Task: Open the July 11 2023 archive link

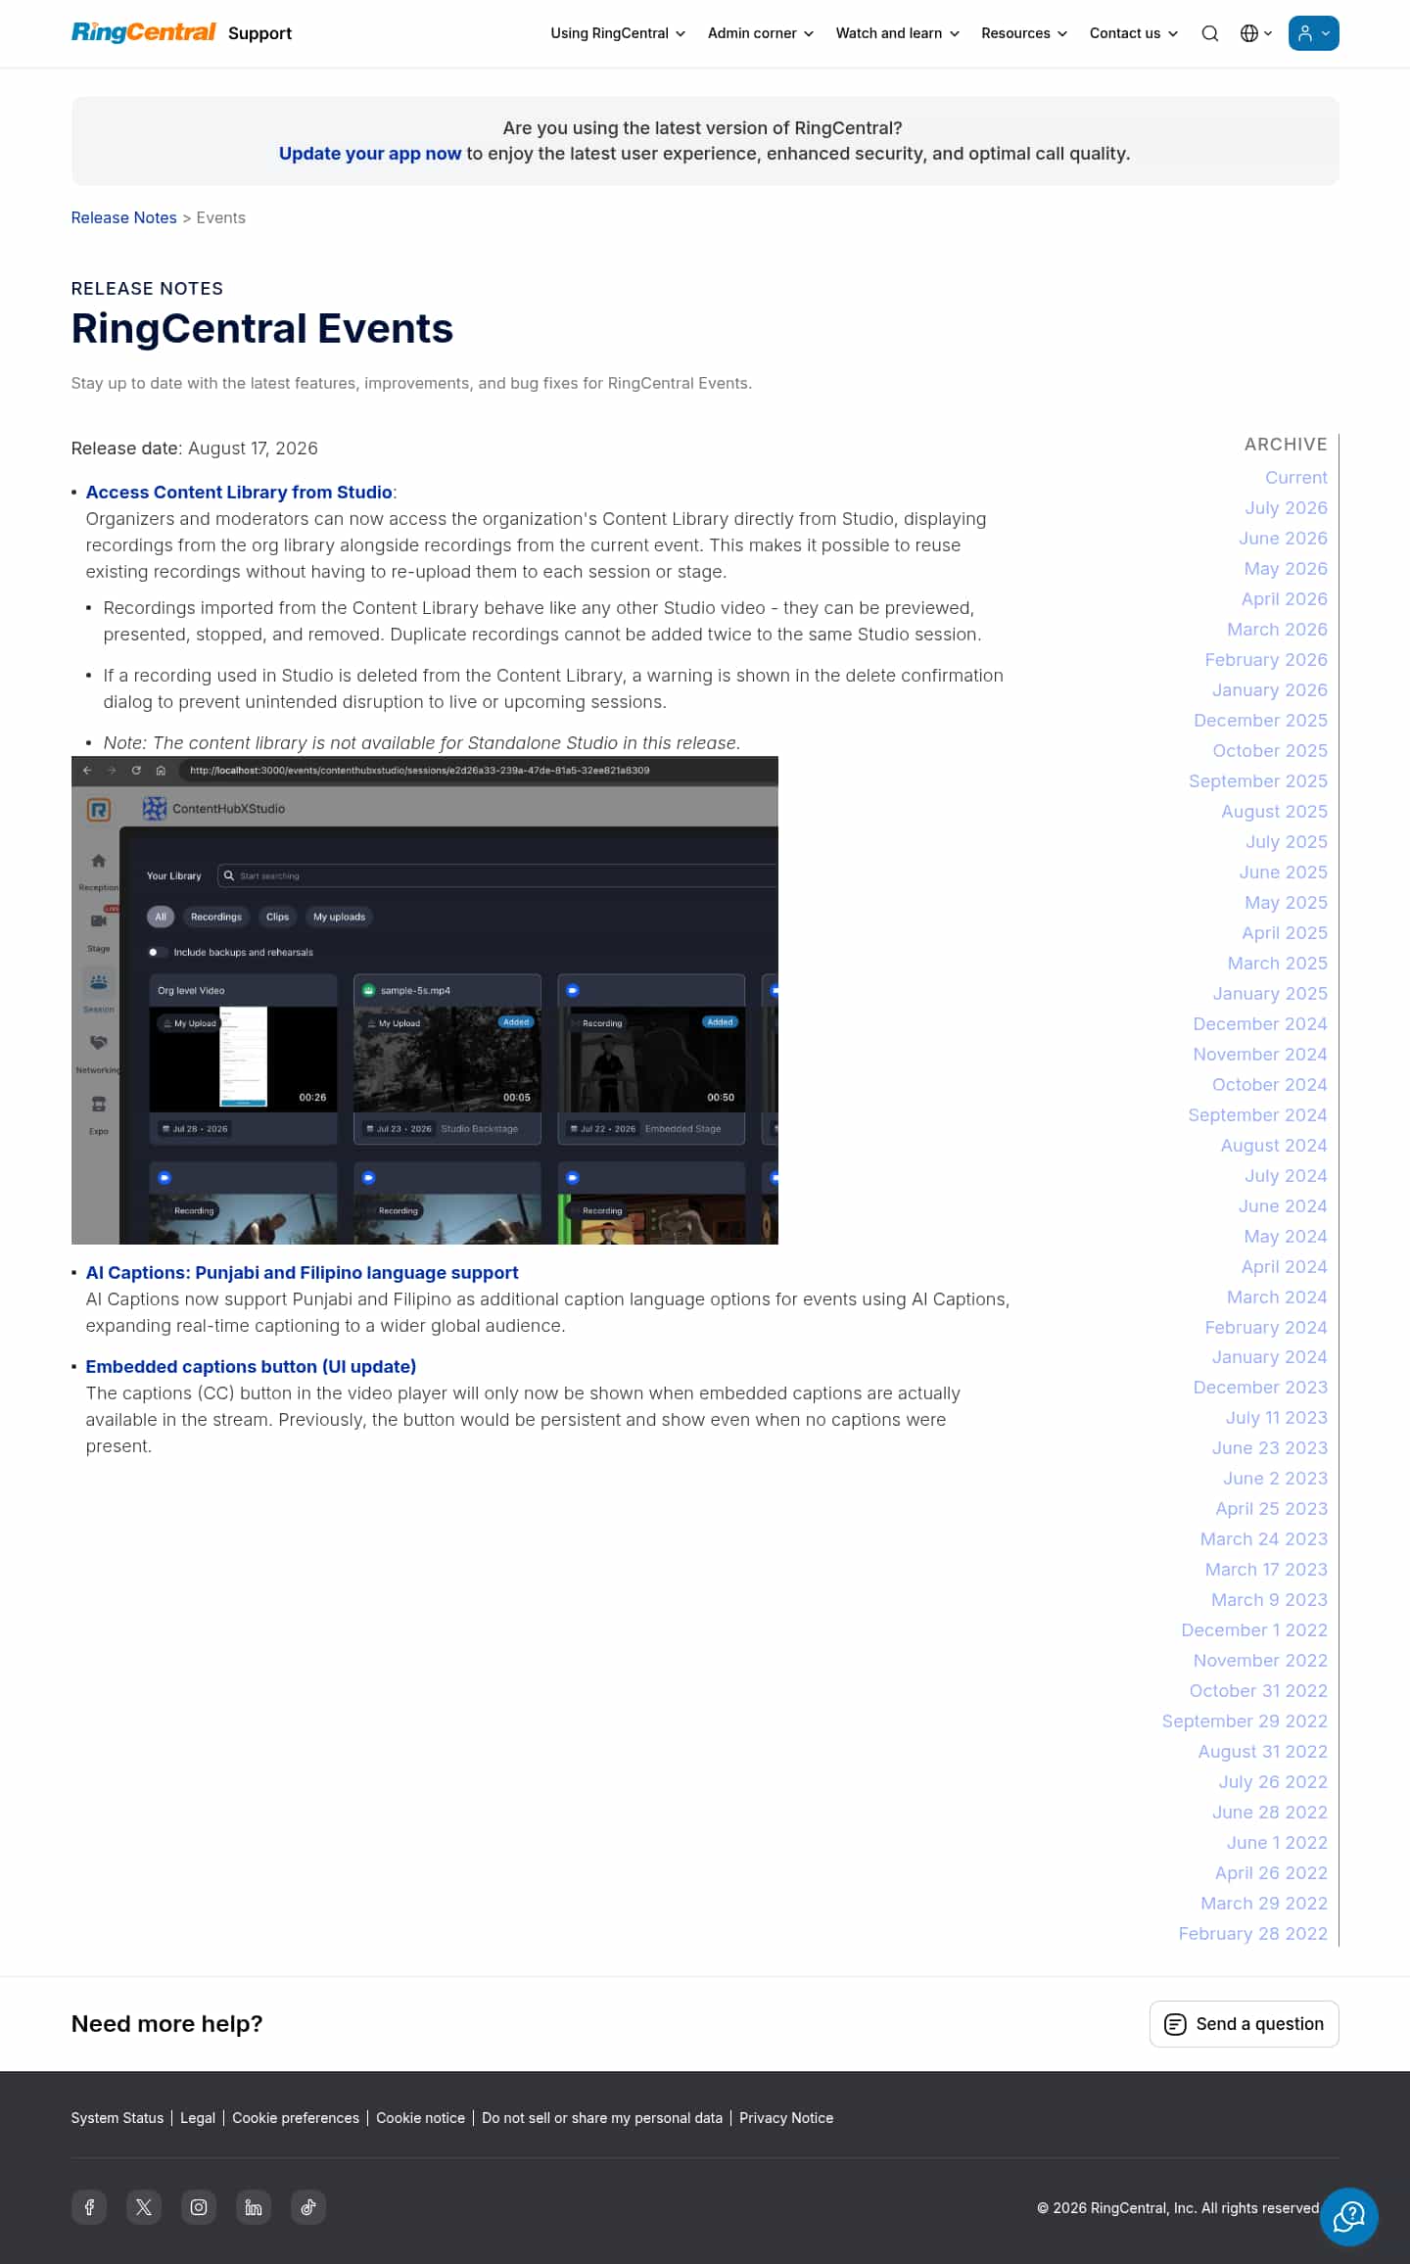Action: [x=1277, y=1418]
